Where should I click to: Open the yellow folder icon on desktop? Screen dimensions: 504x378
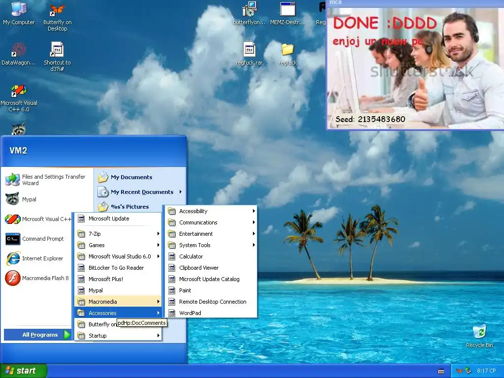click(287, 54)
